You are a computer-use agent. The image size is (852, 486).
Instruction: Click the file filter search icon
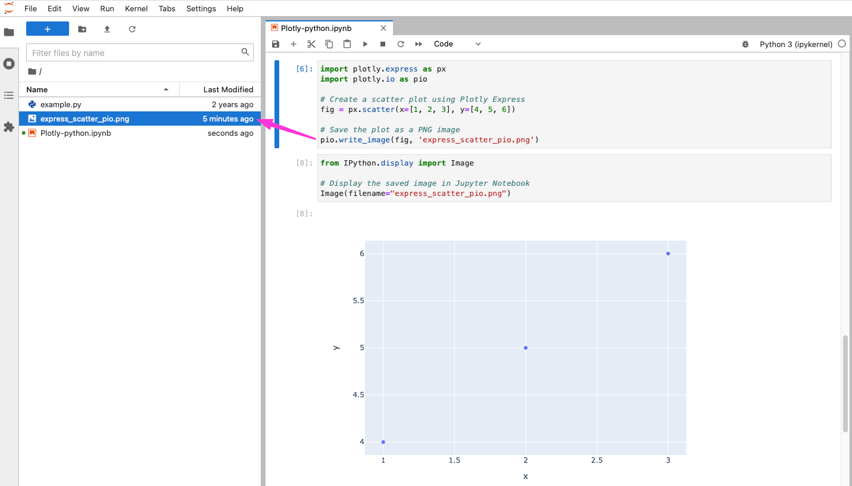(x=245, y=52)
